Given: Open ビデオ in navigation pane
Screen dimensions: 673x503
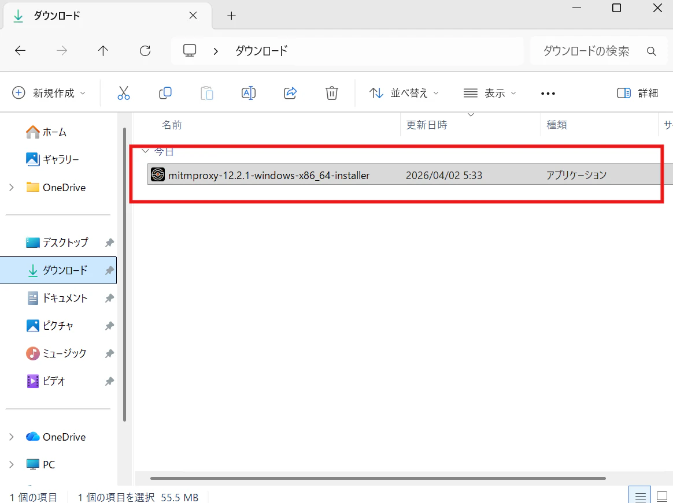Looking at the screenshot, I should 46,381.
